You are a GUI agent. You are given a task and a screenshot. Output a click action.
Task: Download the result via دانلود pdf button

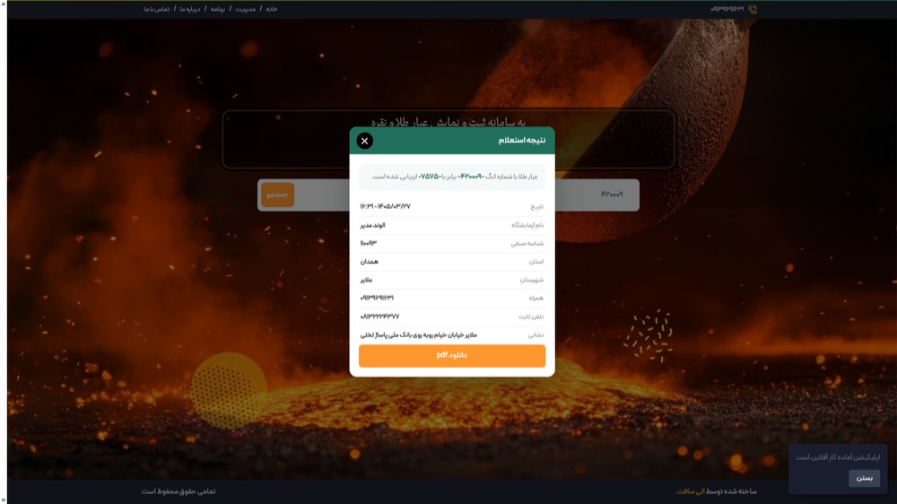point(452,355)
